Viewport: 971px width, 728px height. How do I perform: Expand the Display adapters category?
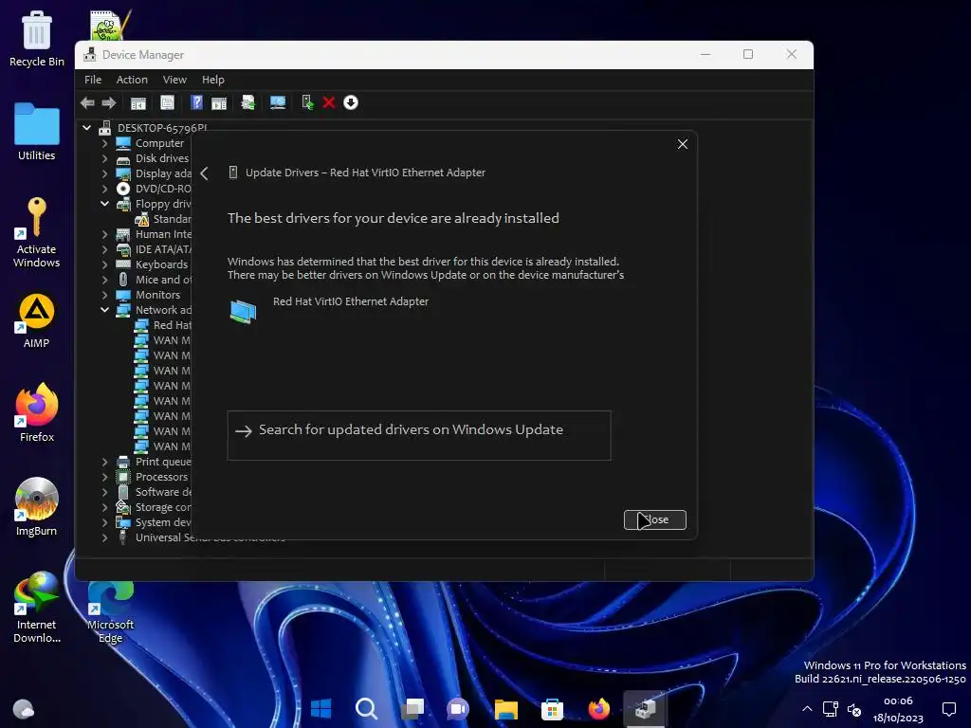pyautogui.click(x=104, y=174)
